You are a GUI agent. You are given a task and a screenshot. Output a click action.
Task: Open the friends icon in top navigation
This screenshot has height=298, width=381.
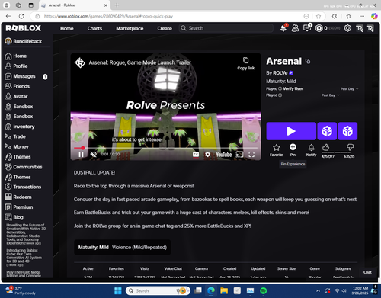coord(295,28)
